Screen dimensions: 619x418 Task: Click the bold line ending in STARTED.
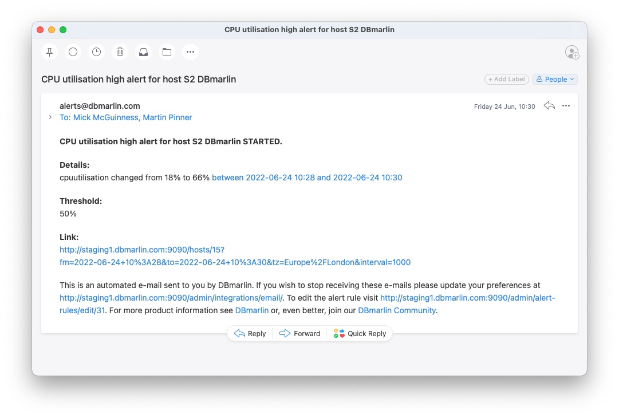tap(171, 141)
